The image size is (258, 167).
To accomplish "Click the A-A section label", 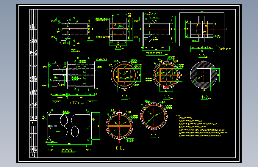I will pyautogui.click(x=118, y=48).
